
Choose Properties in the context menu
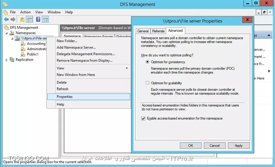[89, 97]
